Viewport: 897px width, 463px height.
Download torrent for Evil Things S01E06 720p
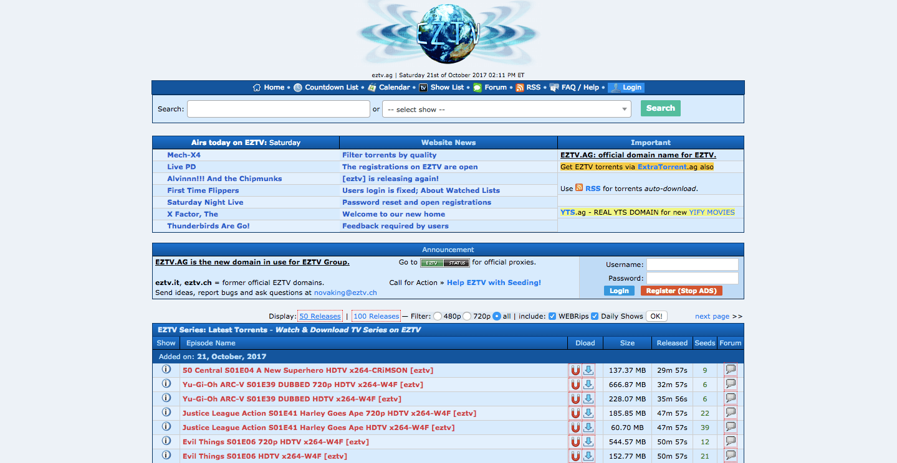tap(588, 442)
